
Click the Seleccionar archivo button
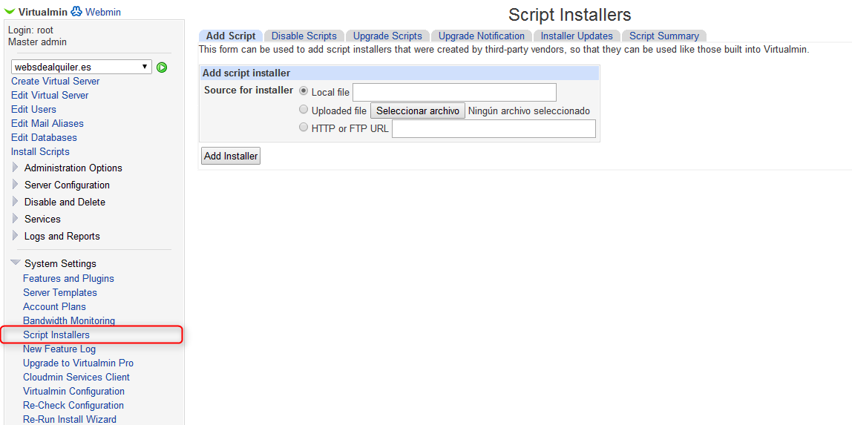418,111
